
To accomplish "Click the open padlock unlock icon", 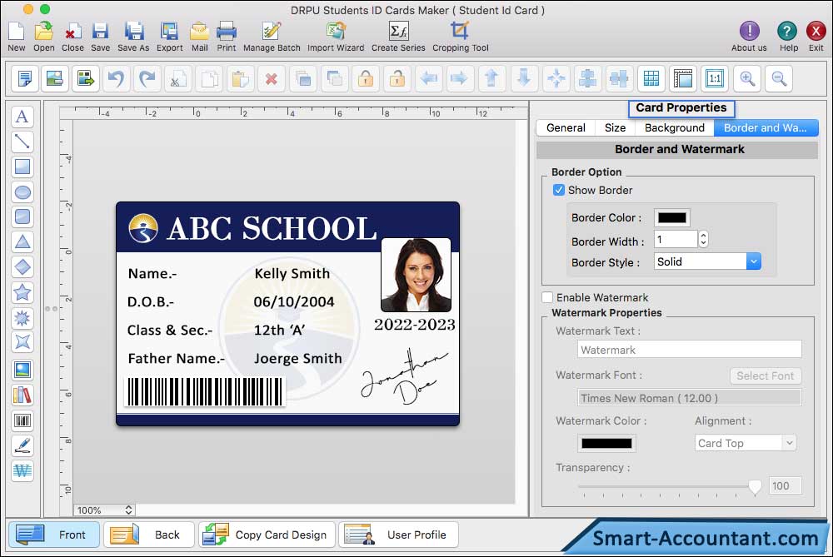I will coord(397,78).
